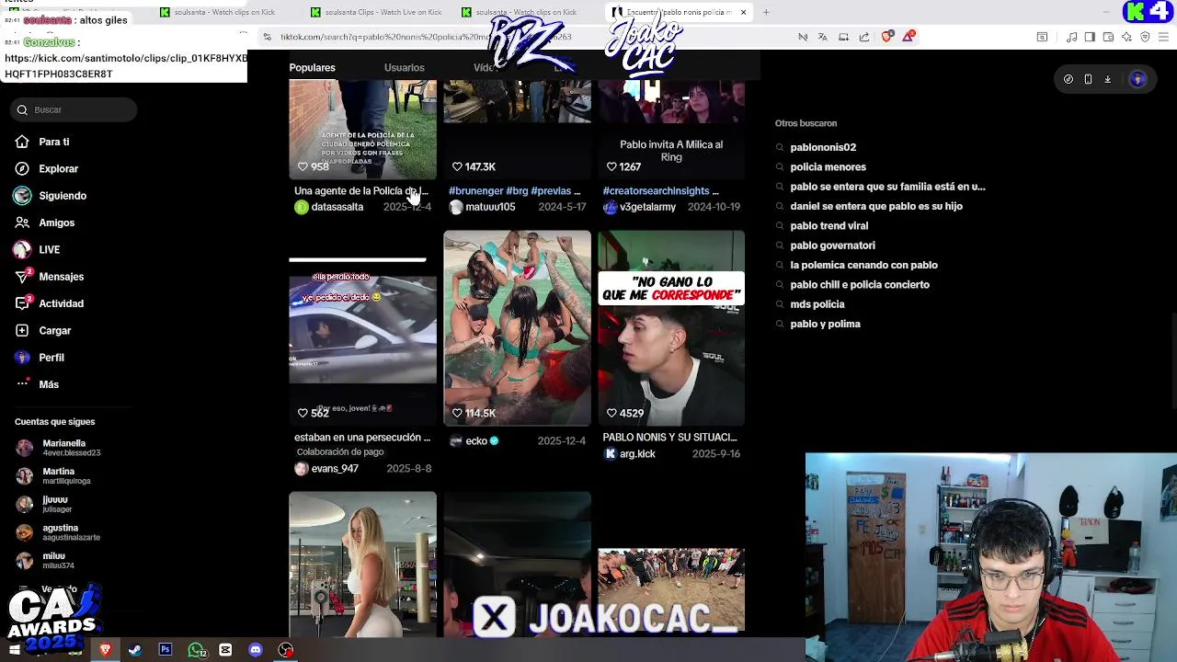Image resolution: width=1177 pixels, height=662 pixels.
Task: Open browser music playlist icon
Action: click(1071, 37)
